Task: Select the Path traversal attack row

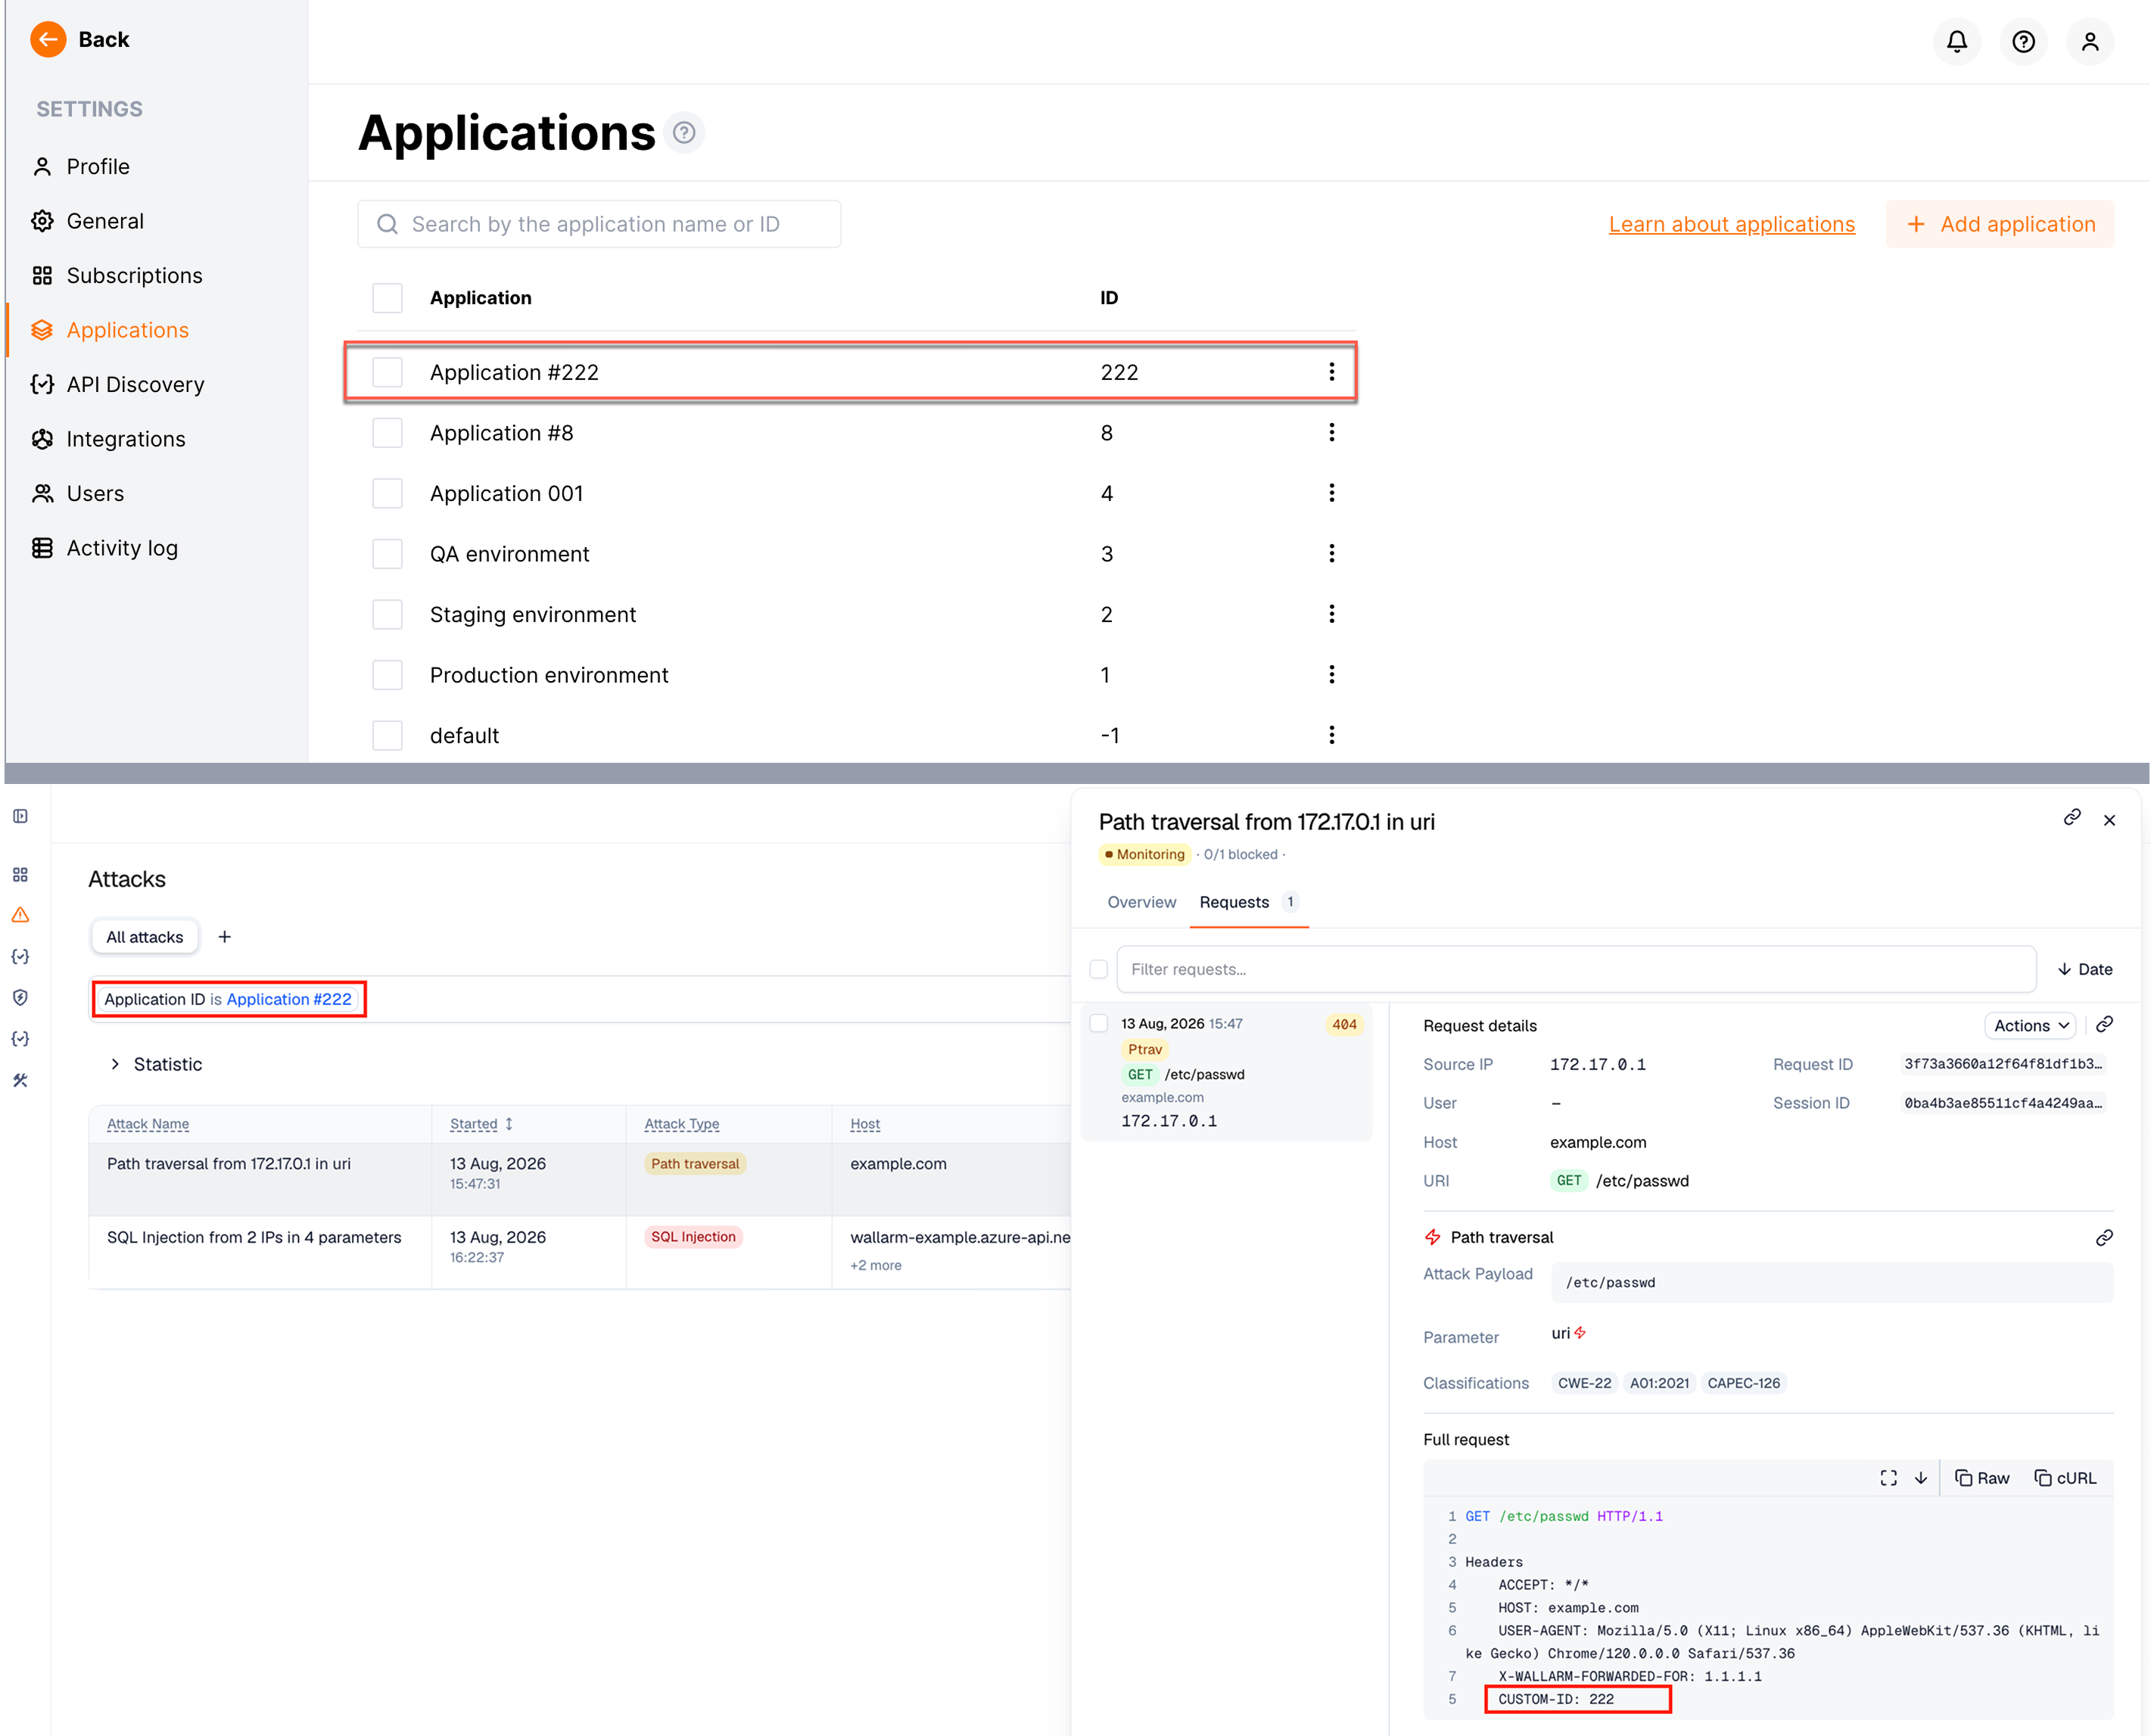Action: (x=580, y=1179)
